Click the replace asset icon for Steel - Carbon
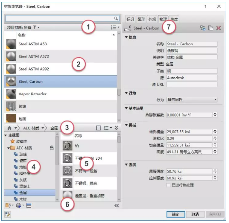This screenshot has width=229, height=223. click(x=203, y=28)
